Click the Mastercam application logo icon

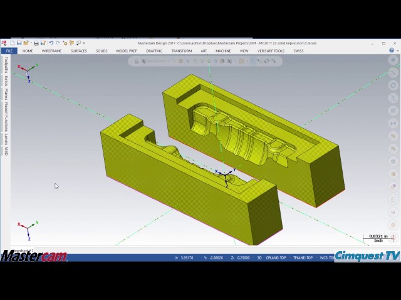(x=4, y=43)
